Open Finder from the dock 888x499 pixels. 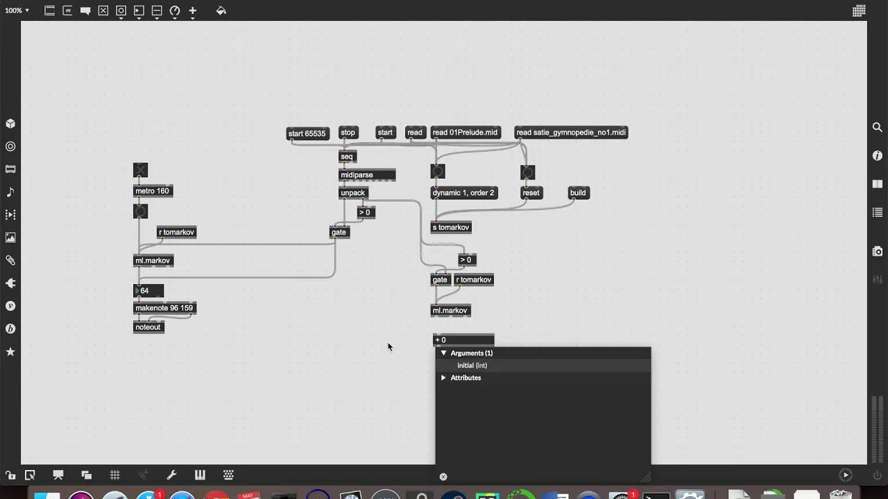(x=47, y=496)
